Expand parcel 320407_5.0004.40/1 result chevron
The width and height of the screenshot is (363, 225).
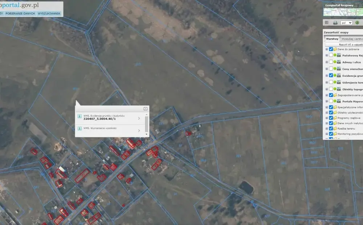point(139,118)
